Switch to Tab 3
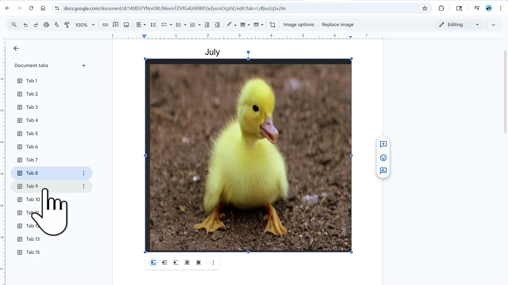The image size is (508, 285). tap(52, 107)
